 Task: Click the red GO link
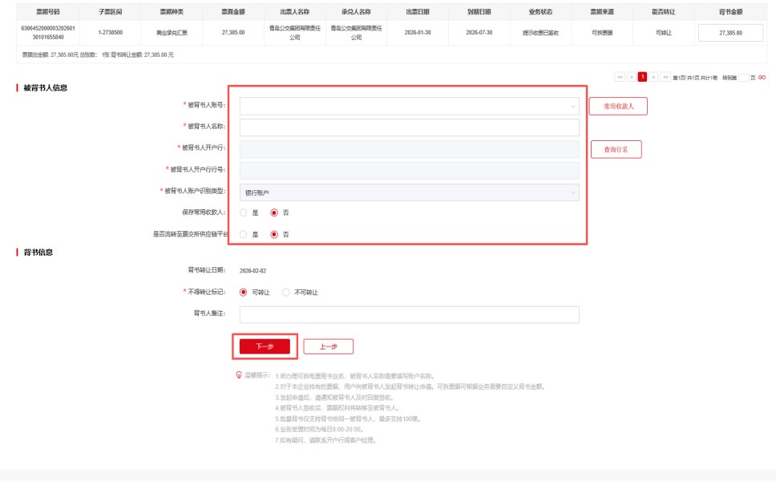click(762, 78)
